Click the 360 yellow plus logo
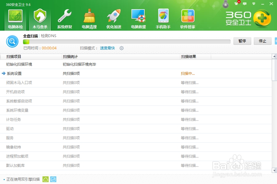Viewport: 277px width, 184px height. tap(262, 18)
